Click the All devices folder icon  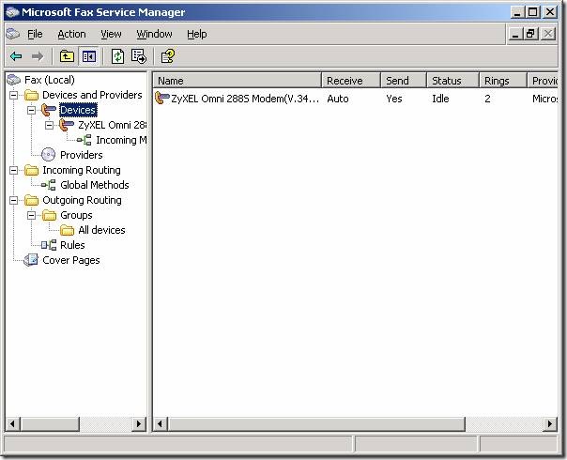pyautogui.click(x=67, y=230)
